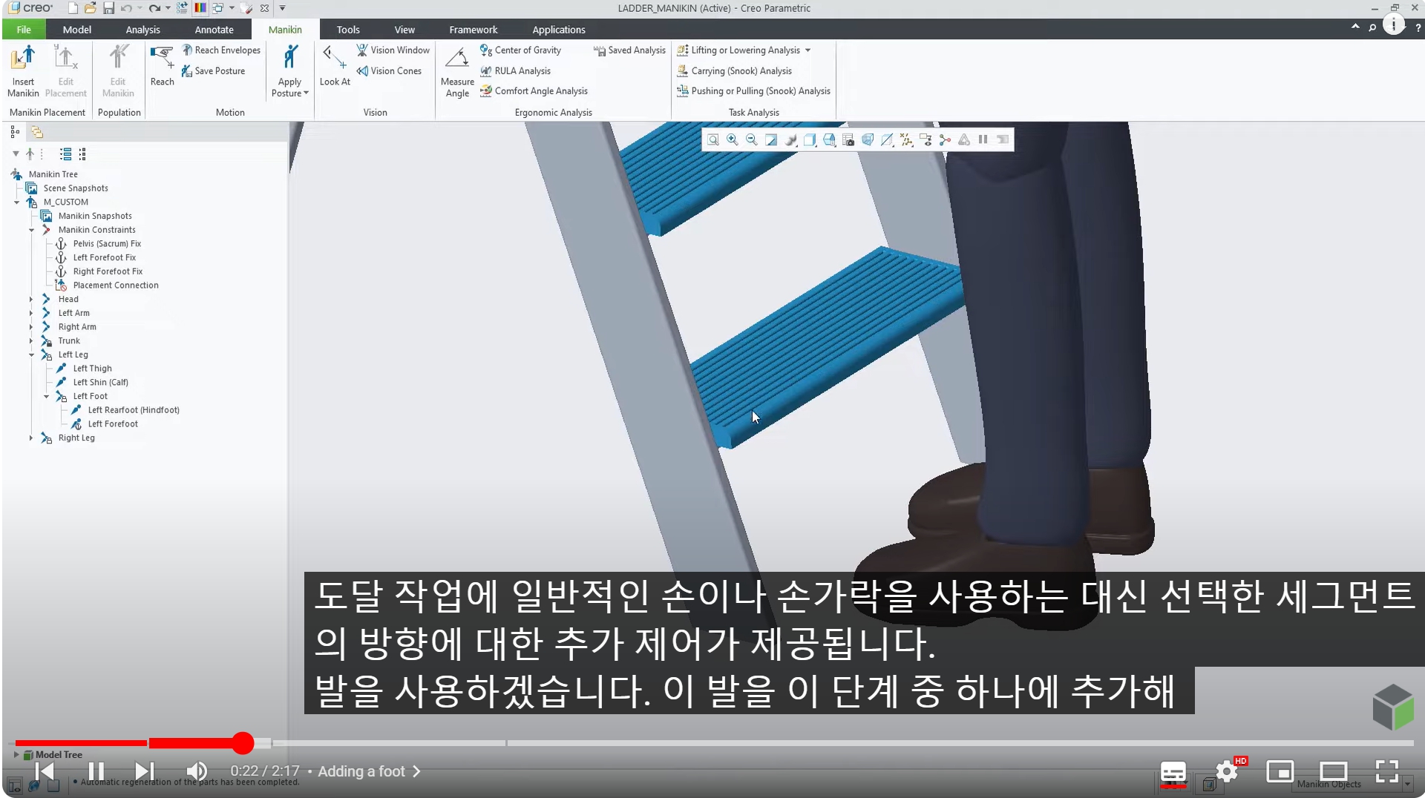Viewport: 1425px width, 798px height.
Task: Select Left Forefoot in Manikin Tree
Action: click(113, 424)
